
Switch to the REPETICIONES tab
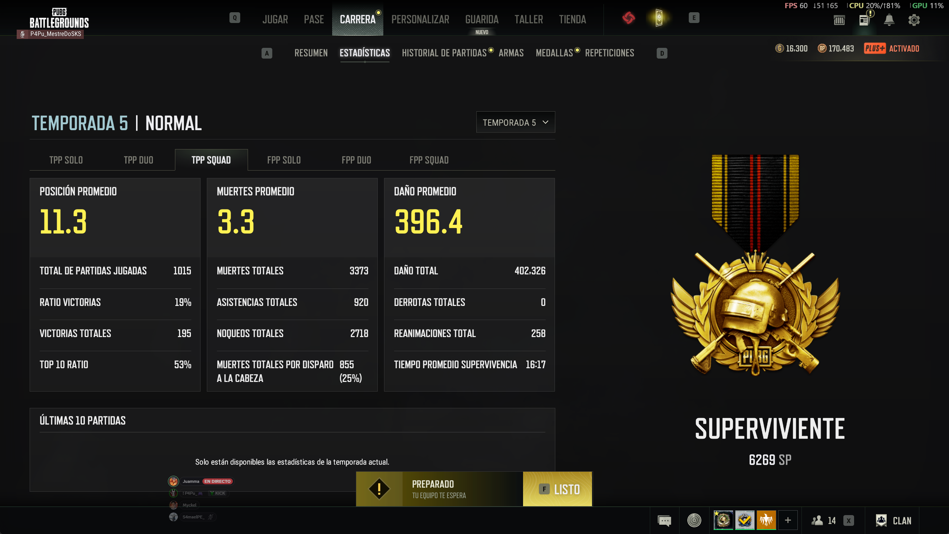point(609,53)
